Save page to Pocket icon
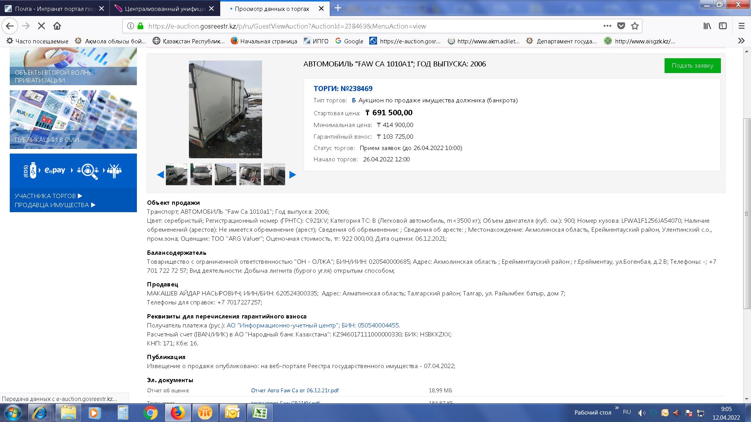The width and height of the screenshot is (751, 422). click(621, 26)
